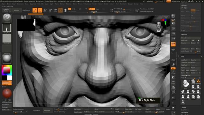Screen dimensions: 204x115
Task: Click the camera head orientation widget
Action: tap(159, 27)
